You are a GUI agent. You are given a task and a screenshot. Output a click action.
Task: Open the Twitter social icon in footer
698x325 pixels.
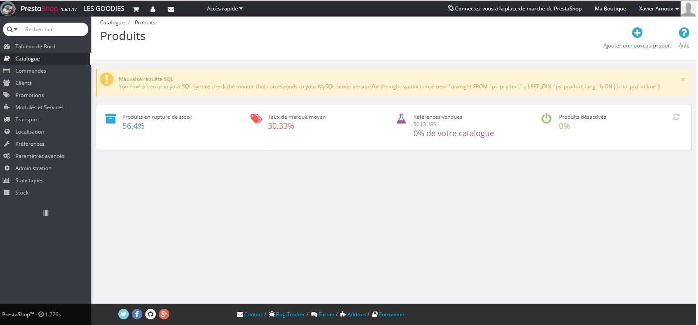124,314
